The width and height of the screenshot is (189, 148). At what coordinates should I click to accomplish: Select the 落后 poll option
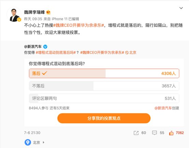point(104,73)
